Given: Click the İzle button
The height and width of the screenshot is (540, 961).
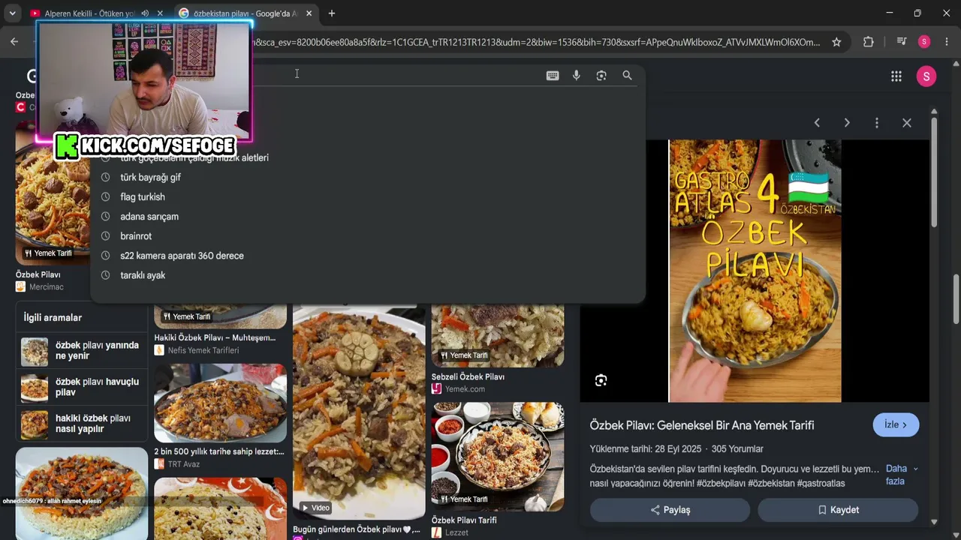Looking at the screenshot, I should coord(896,424).
